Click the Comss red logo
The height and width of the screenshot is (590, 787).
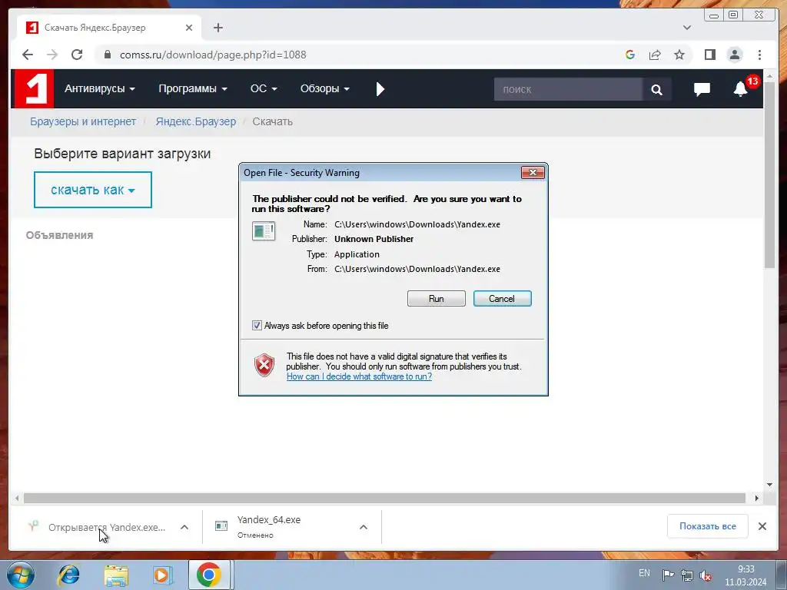(34, 89)
